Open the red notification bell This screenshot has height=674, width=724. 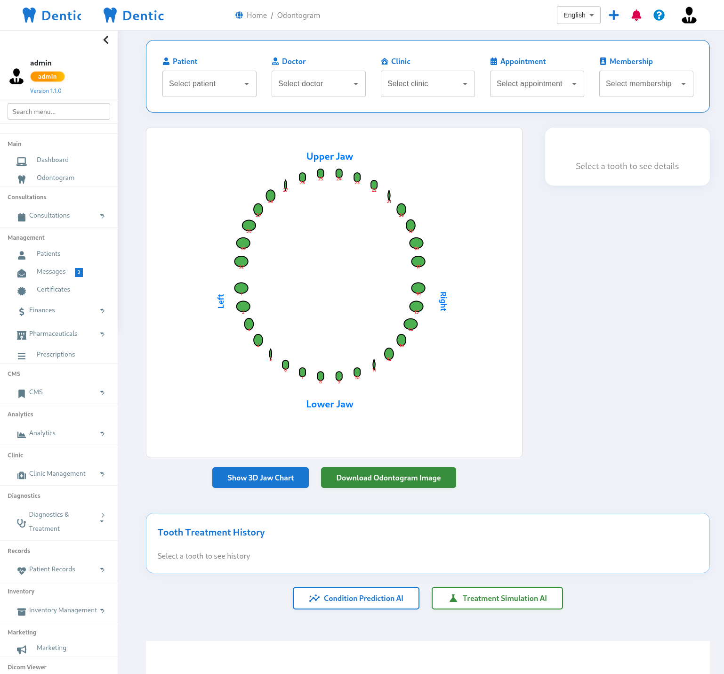[636, 15]
